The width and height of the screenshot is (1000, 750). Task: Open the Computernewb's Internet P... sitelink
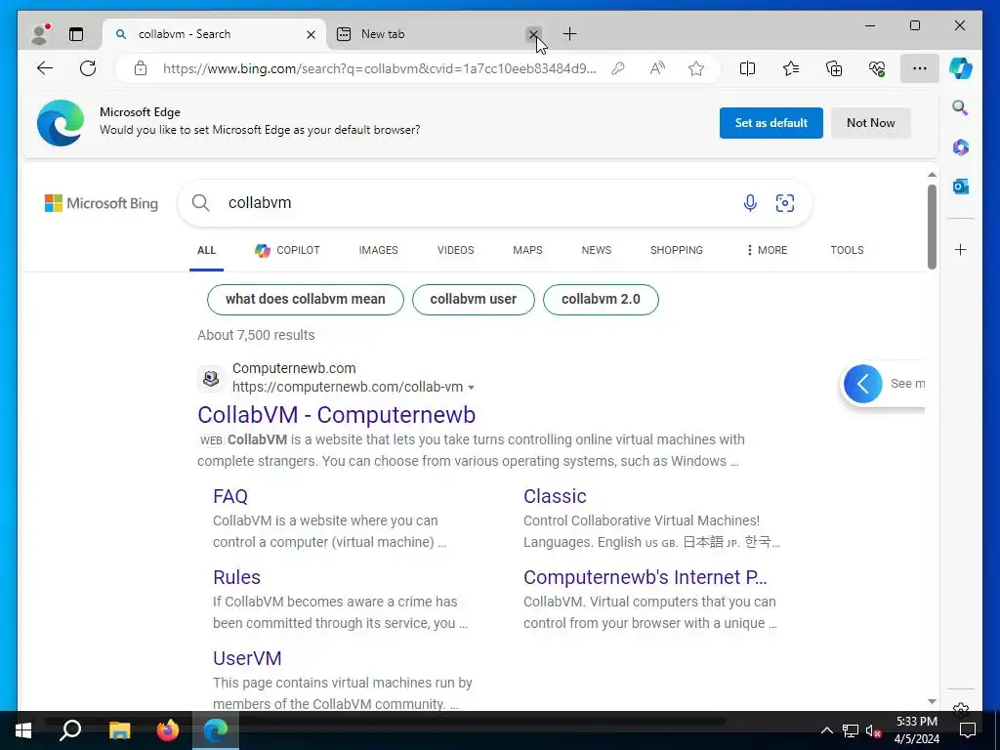click(645, 577)
